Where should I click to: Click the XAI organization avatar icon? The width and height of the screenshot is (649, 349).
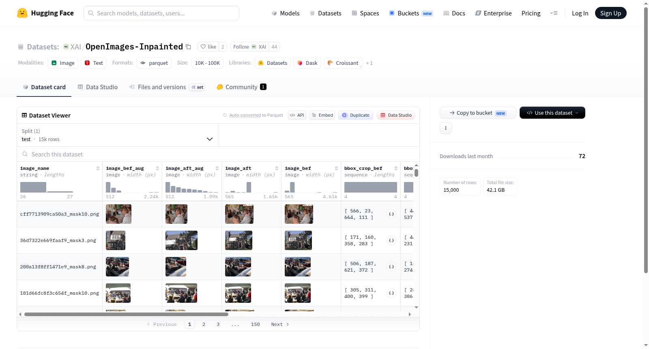click(66, 47)
